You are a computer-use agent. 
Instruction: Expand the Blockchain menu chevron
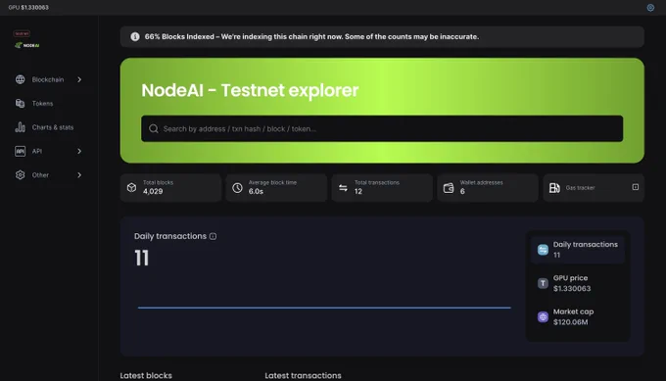coord(79,79)
